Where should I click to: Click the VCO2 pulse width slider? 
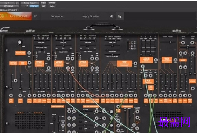(64, 50)
